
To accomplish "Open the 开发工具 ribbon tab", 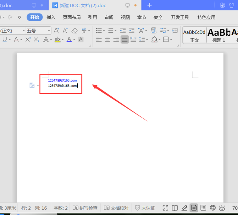I will coord(180,18).
